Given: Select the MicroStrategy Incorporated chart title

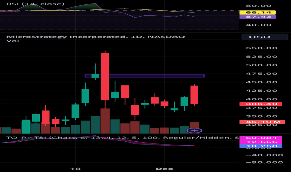Looking at the screenshot, I should tap(96, 37).
